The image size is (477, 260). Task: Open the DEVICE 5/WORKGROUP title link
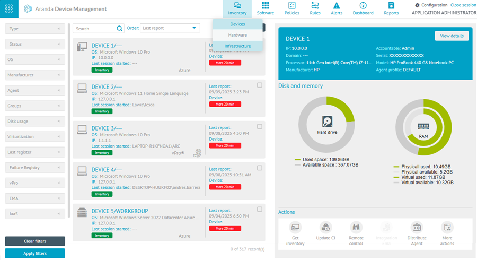click(120, 211)
